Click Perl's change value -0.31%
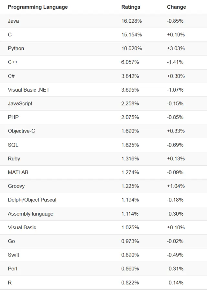The image size is (207, 290). 175,269
